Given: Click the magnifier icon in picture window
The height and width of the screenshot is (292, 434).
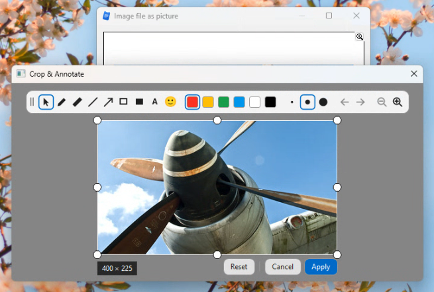Looking at the screenshot, I should click(x=359, y=36).
